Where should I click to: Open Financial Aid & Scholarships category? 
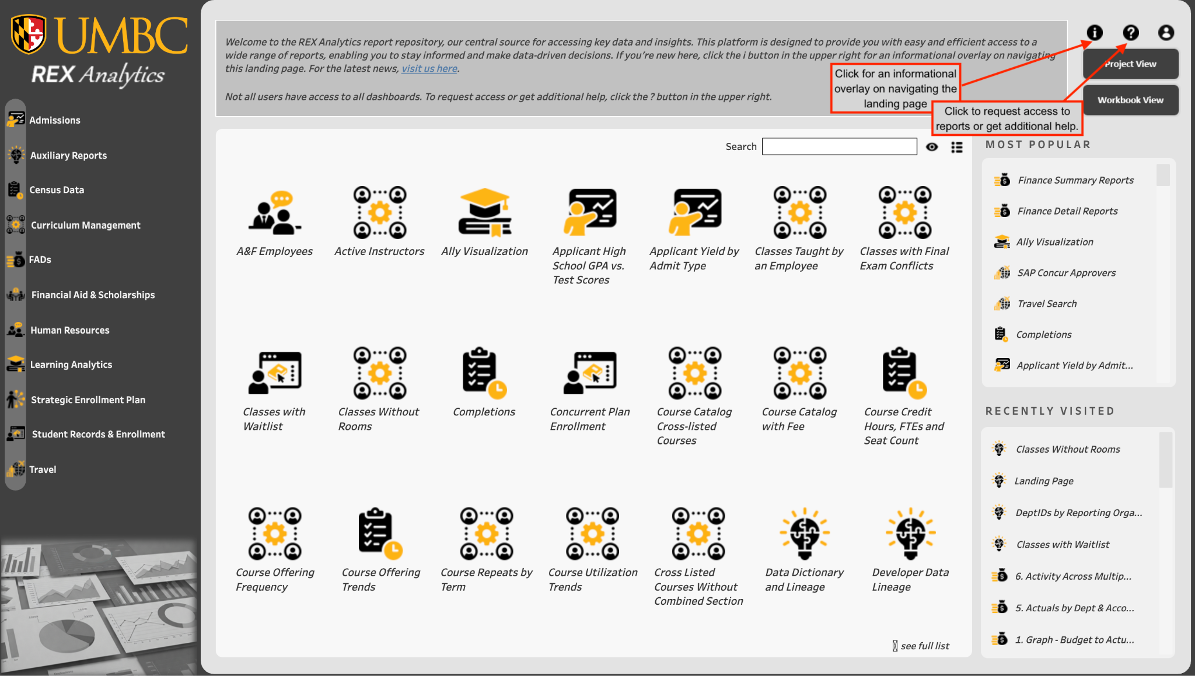(93, 295)
